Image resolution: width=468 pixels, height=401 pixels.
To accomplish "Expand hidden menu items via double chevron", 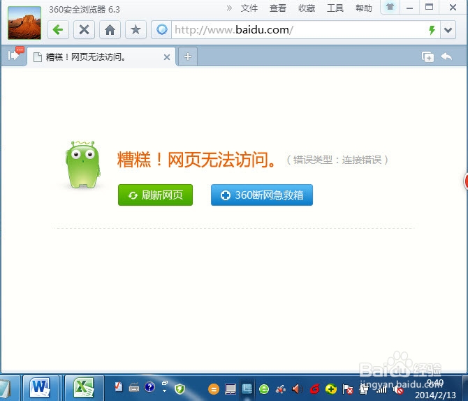I will click(x=229, y=8).
